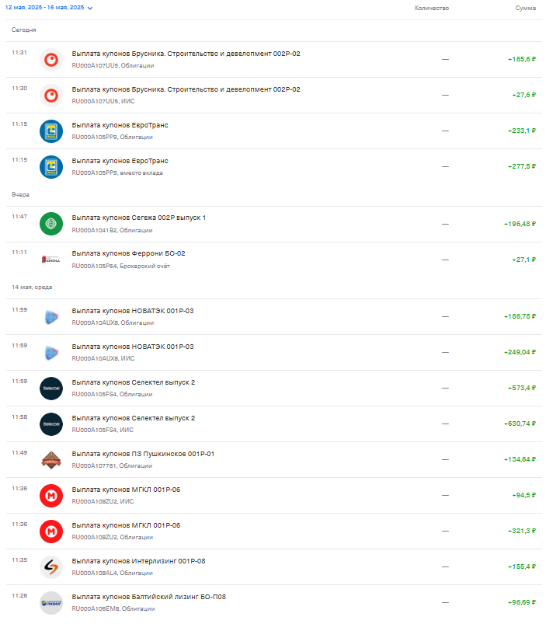Open Выплата купонов ПЗ Пушкинское 001Р-01
The width and height of the screenshot is (553, 624).
point(273,460)
